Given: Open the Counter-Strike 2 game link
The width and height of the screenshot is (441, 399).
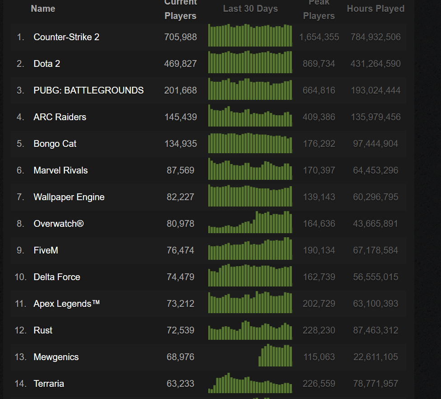Looking at the screenshot, I should [66, 37].
